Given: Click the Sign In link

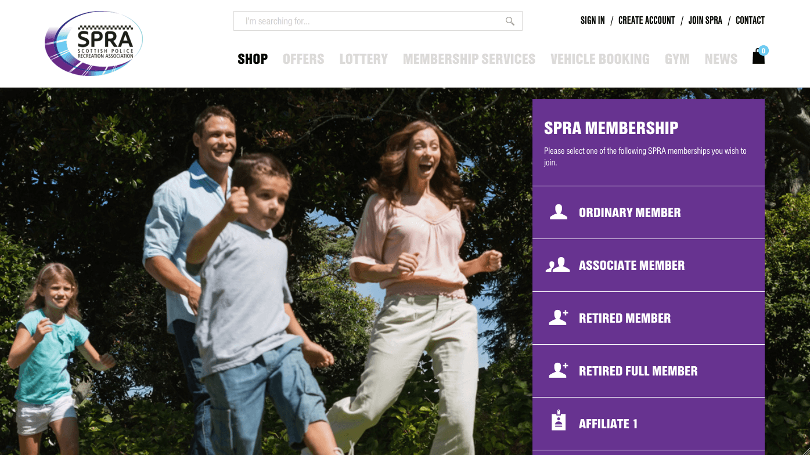Looking at the screenshot, I should click(593, 20).
